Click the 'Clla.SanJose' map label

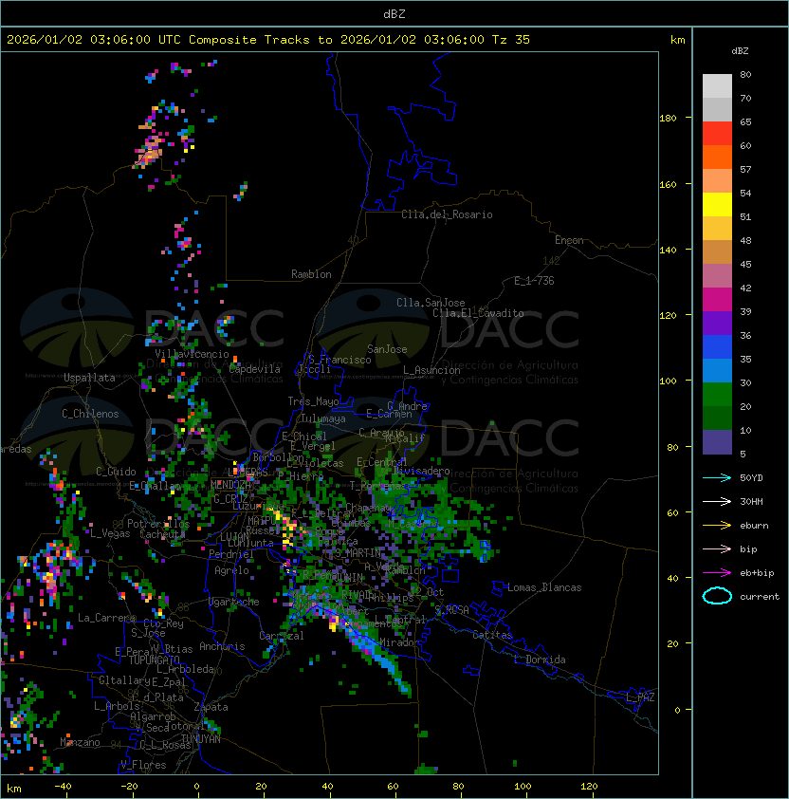click(431, 303)
